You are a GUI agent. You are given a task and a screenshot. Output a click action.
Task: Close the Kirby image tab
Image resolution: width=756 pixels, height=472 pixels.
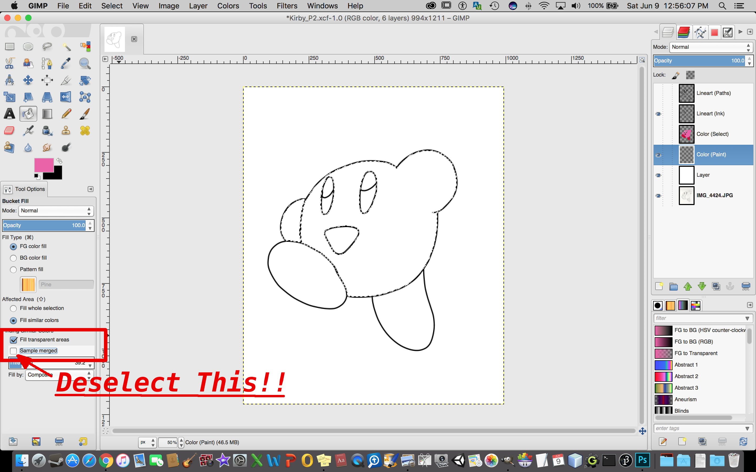tap(134, 39)
